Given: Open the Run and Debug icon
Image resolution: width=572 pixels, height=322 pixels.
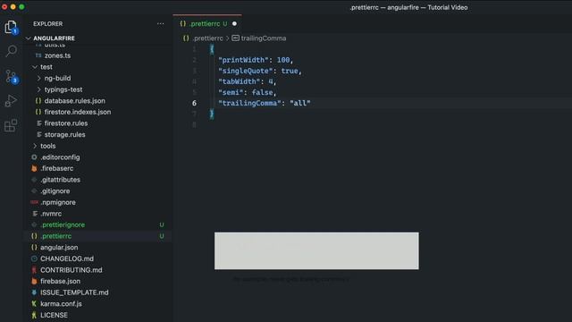Looking at the screenshot, I should click(x=11, y=101).
